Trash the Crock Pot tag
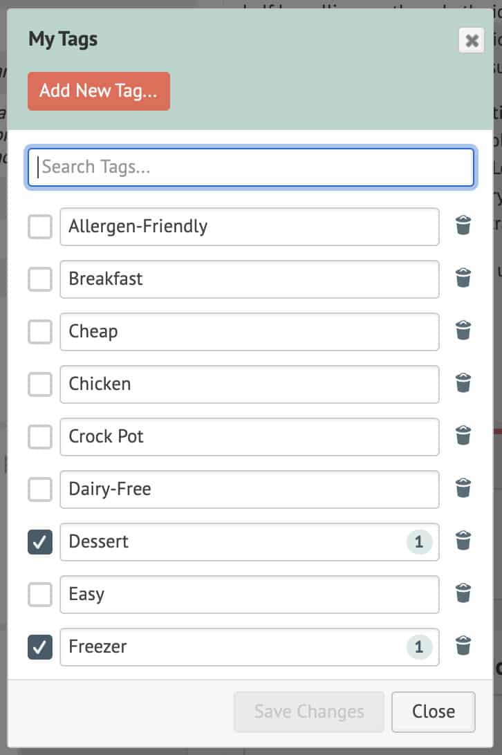 pos(463,436)
